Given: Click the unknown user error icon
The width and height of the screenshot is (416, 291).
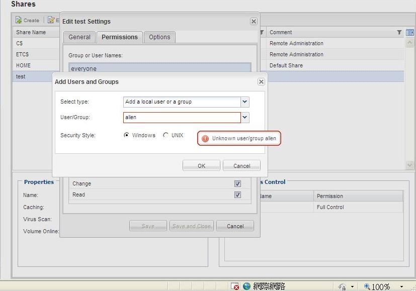Looking at the screenshot, I should (205, 139).
